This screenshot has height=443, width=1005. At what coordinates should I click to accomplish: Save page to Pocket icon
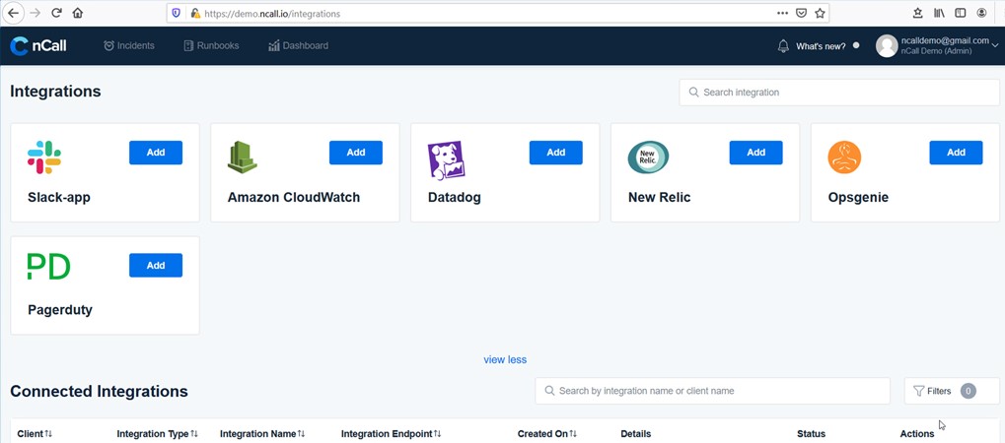coord(801,13)
